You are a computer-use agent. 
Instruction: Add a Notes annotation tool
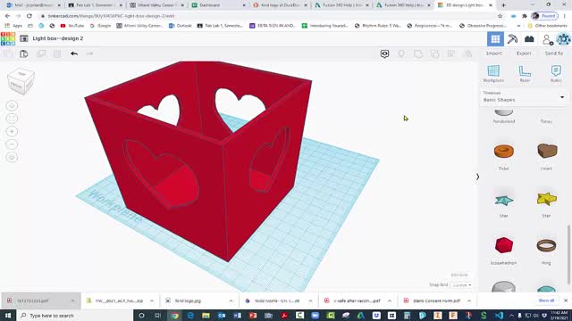coord(556,73)
